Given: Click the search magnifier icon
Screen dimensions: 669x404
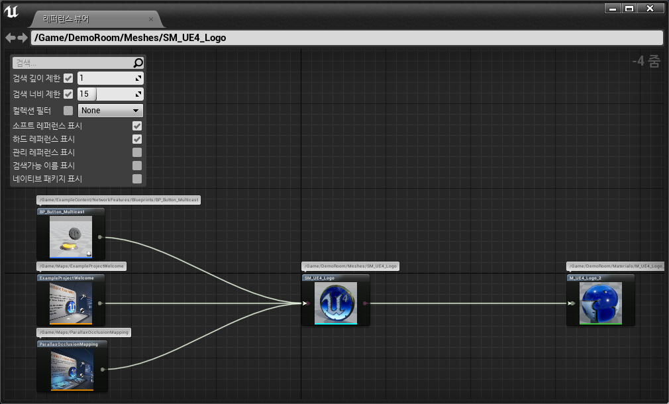Looking at the screenshot, I should 138,63.
